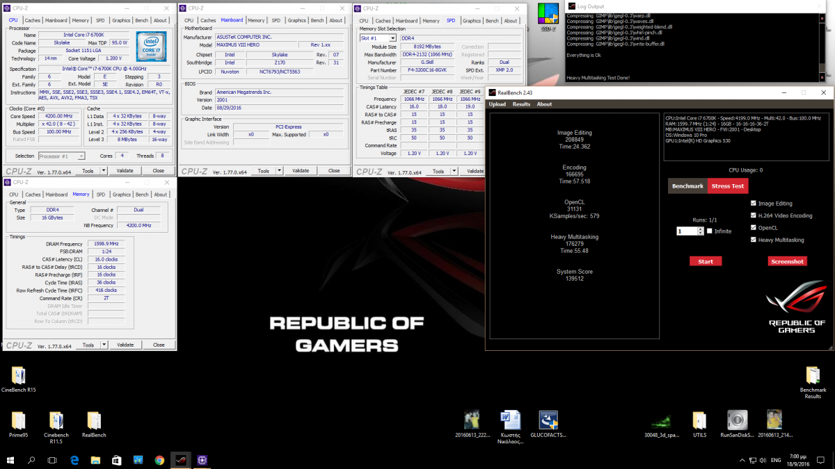Viewport: 835px width, 469px height.
Task: Expand Tools arrow in CPU-Z Mainboard window
Action: 280,170
